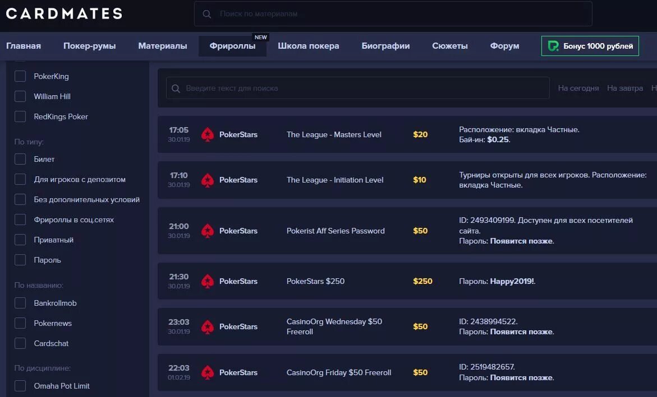Check the Cardschat checkbox
The width and height of the screenshot is (657, 397).
pyautogui.click(x=20, y=343)
